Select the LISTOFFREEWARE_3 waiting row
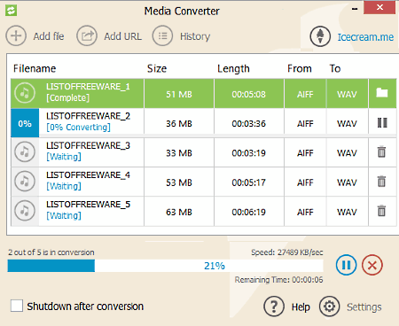This screenshot has height=326, width=399. pyautogui.click(x=204, y=152)
